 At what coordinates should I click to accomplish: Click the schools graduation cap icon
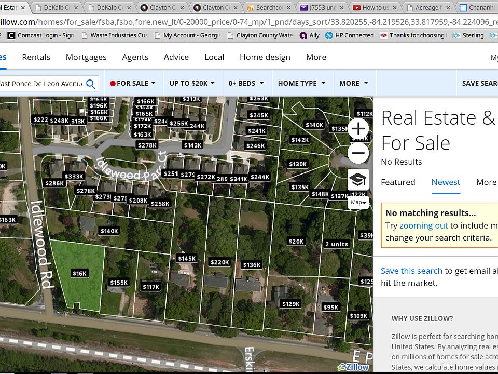(x=358, y=179)
